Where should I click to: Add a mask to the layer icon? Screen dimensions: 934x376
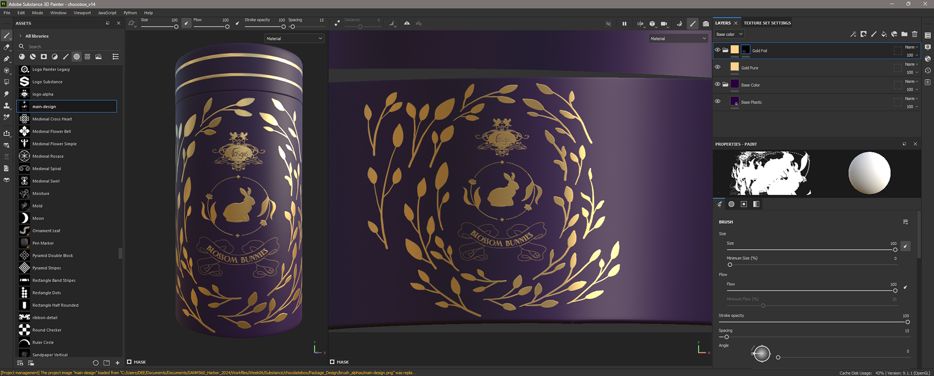click(x=863, y=34)
